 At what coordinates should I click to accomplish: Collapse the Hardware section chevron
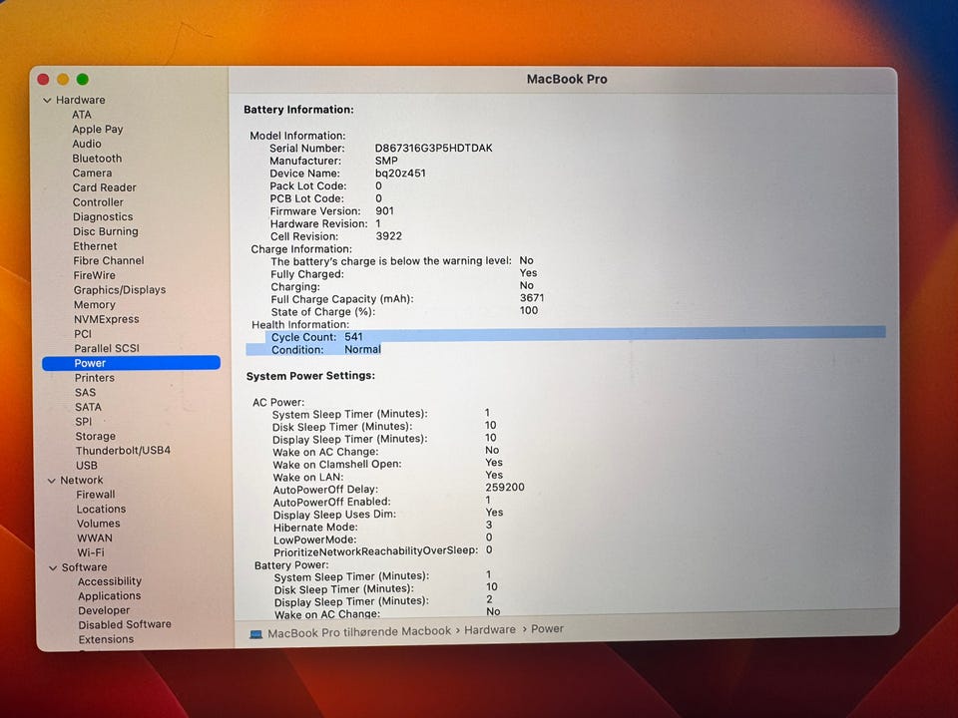pos(47,100)
